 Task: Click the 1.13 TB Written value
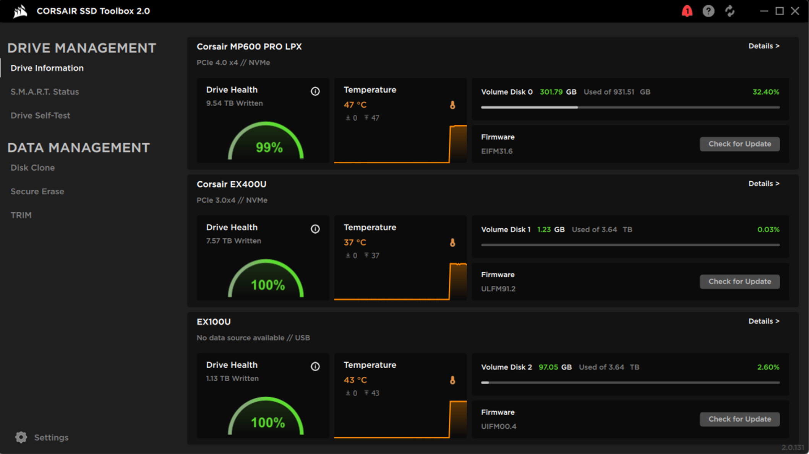(232, 379)
